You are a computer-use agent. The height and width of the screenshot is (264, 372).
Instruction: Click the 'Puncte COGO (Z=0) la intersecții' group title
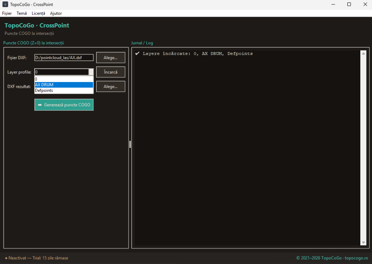point(33,43)
